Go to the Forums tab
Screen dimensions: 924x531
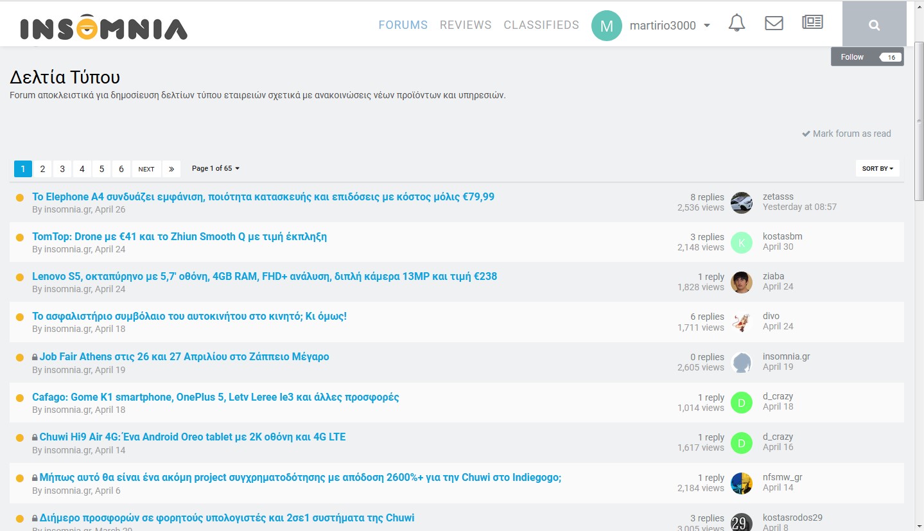pyautogui.click(x=403, y=25)
